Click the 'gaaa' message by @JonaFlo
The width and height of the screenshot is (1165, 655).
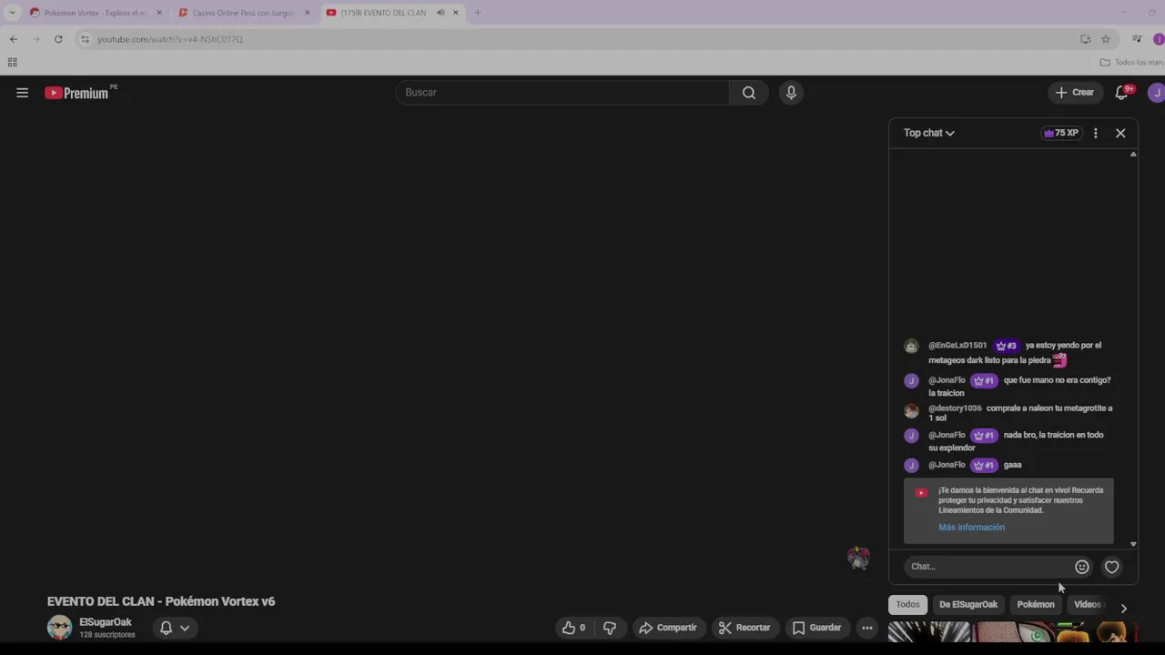[x=1012, y=465]
